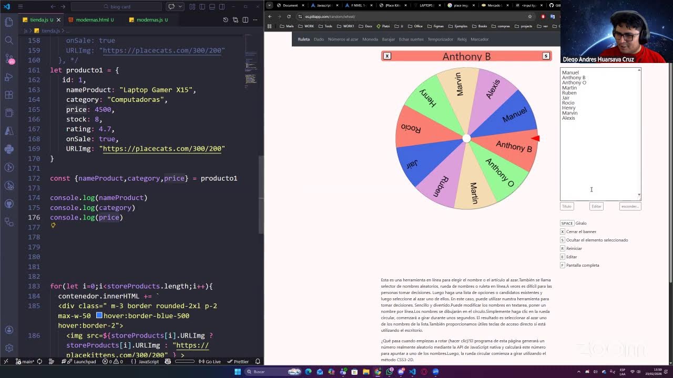
Task: Open the Platzi bookmark
Action: (383, 26)
